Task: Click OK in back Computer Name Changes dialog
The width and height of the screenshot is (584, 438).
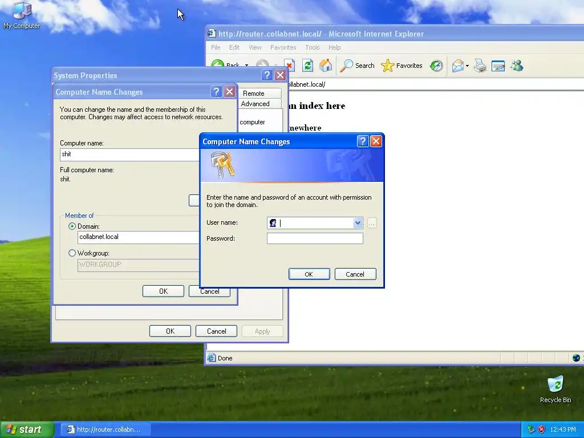Action: (x=163, y=291)
